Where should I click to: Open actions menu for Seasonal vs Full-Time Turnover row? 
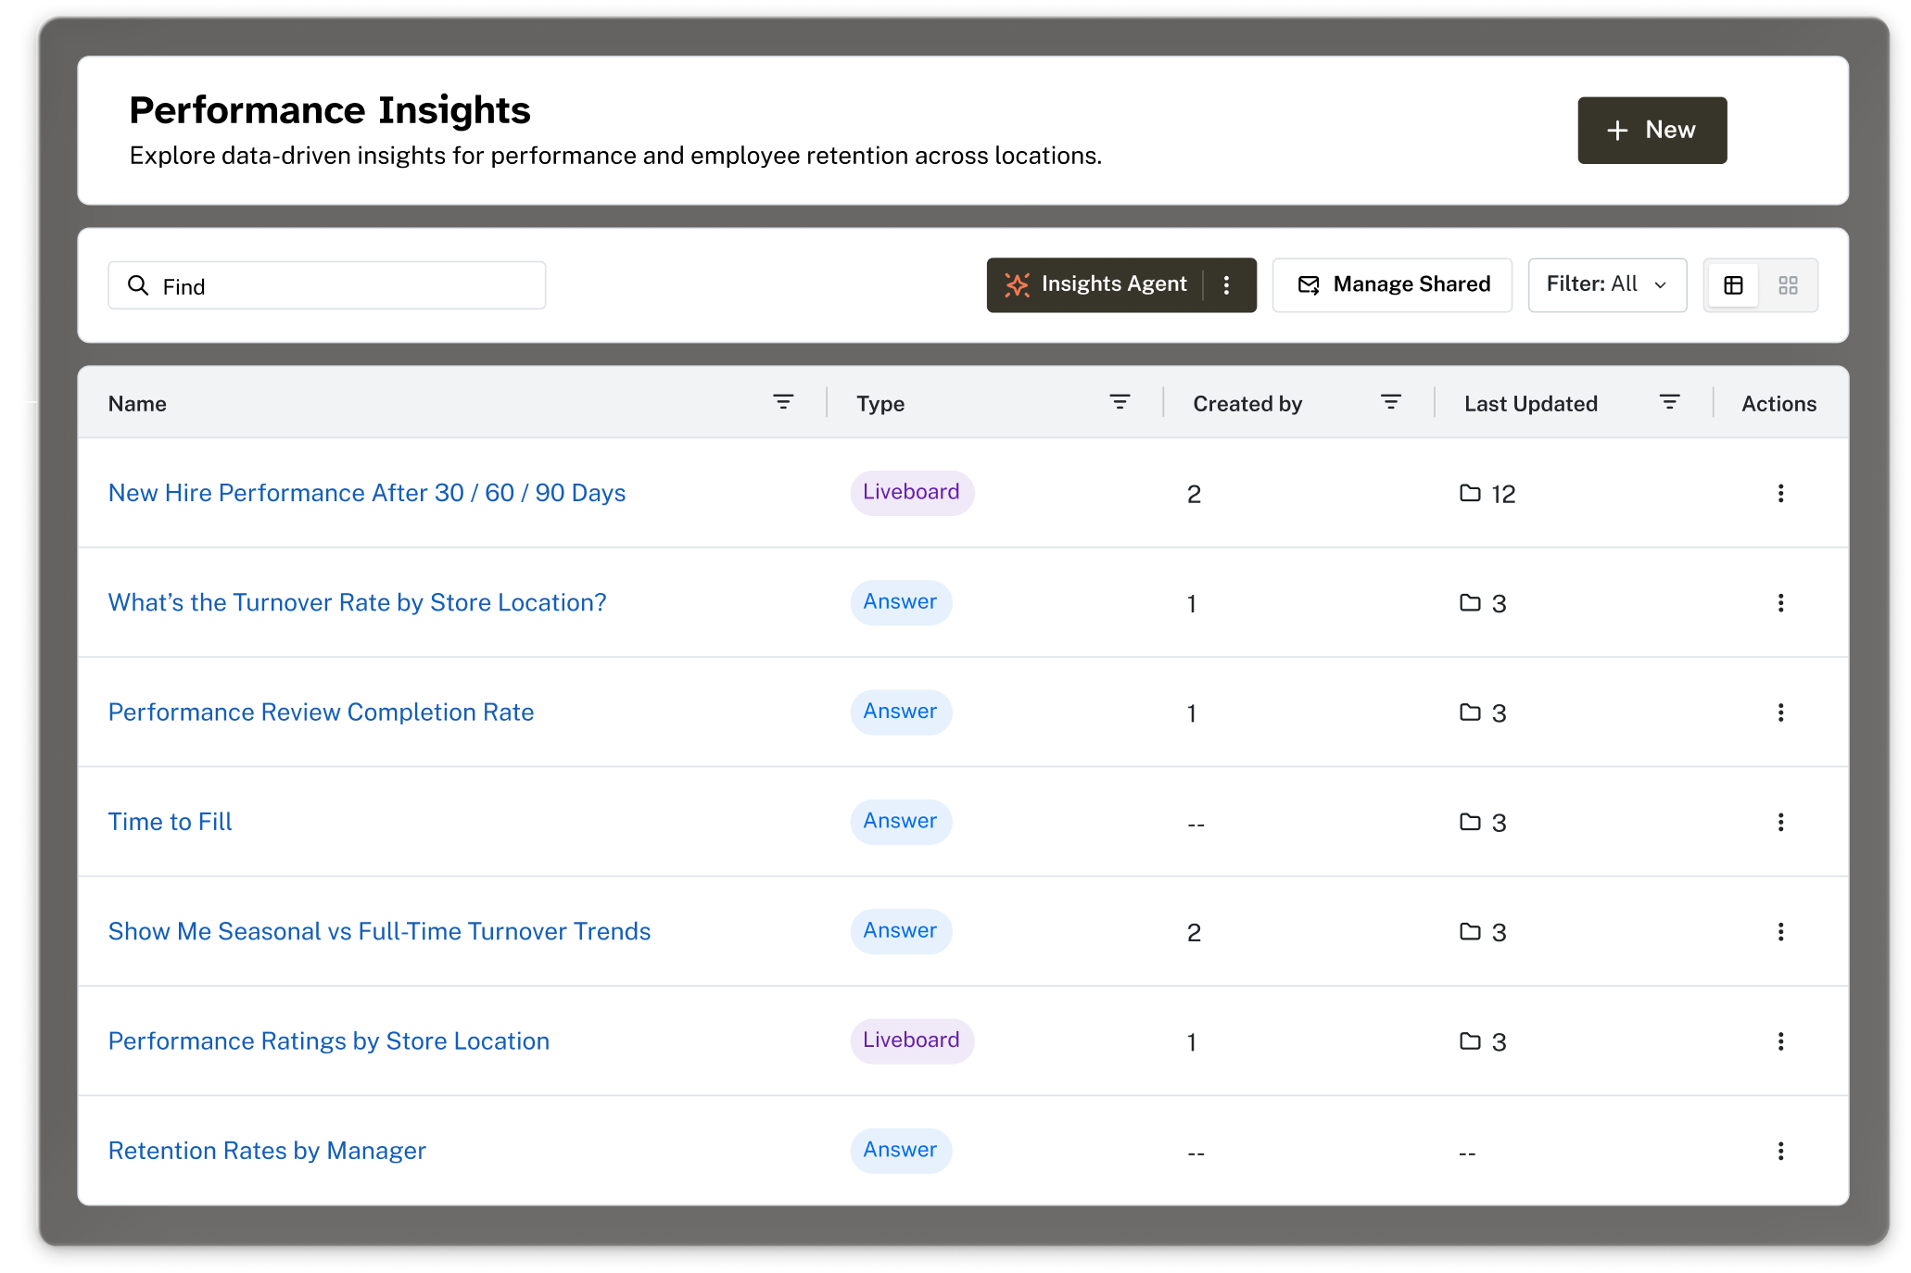pyautogui.click(x=1780, y=932)
